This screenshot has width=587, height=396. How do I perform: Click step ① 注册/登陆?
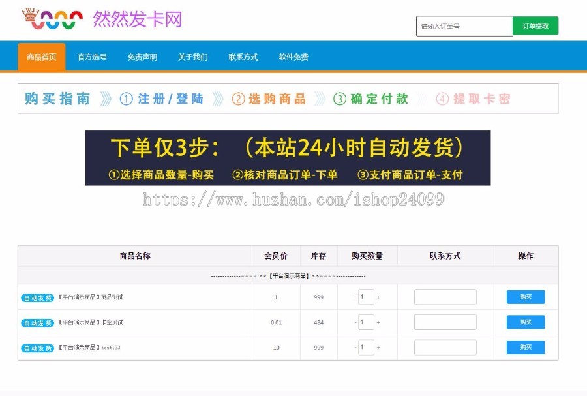click(162, 99)
